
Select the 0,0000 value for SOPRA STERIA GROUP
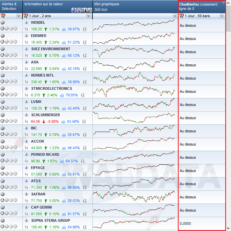coord(185,223)
